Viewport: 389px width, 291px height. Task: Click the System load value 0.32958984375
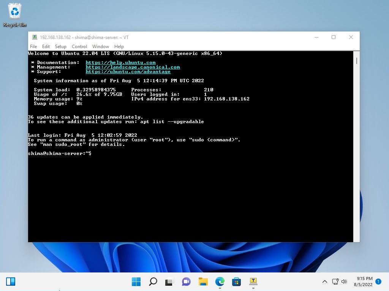(x=96, y=89)
